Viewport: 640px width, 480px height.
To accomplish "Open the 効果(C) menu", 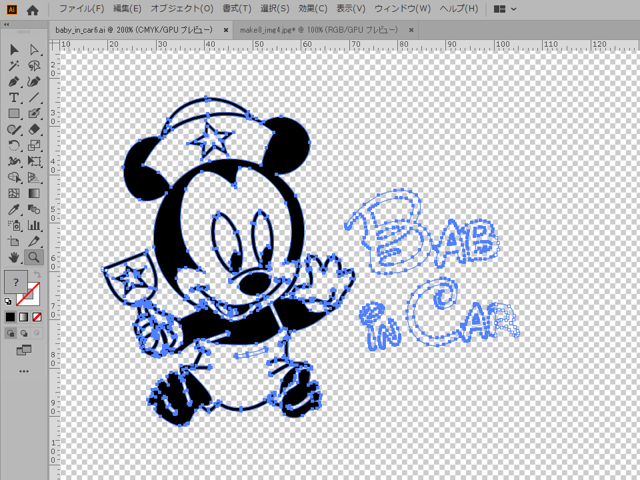I will coord(313,9).
